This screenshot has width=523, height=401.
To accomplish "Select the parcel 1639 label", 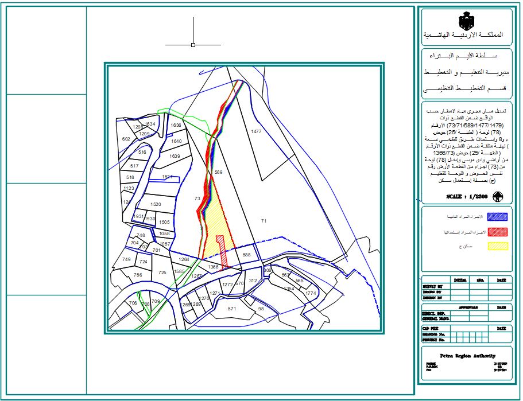I will (175, 156).
